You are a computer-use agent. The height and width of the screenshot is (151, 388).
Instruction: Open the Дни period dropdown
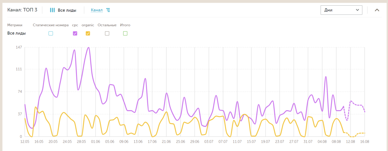[341, 10]
